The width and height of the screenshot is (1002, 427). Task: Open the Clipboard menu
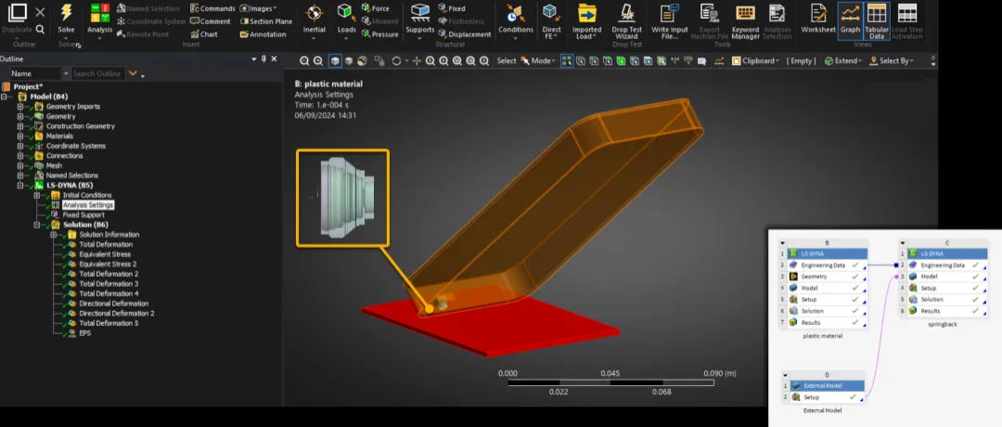tap(759, 61)
